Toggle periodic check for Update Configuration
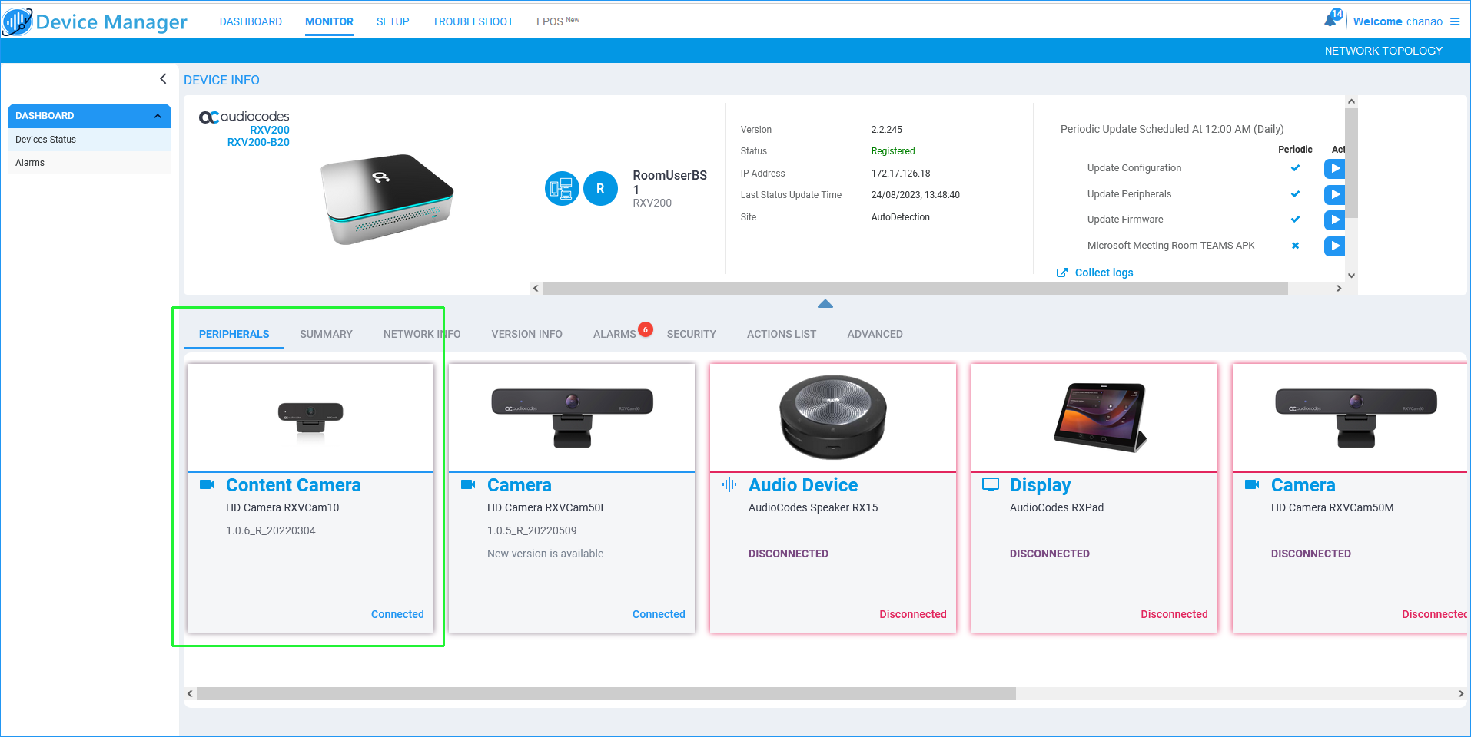Image resolution: width=1471 pixels, height=737 pixels. pos(1295,168)
